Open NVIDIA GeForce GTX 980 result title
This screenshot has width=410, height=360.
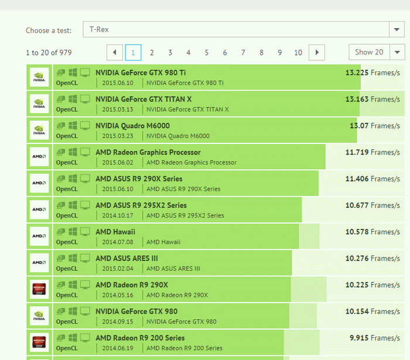tap(136, 311)
